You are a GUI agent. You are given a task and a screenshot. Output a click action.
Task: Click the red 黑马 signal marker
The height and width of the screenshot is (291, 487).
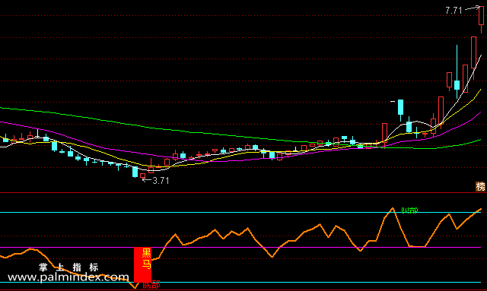click(x=142, y=264)
